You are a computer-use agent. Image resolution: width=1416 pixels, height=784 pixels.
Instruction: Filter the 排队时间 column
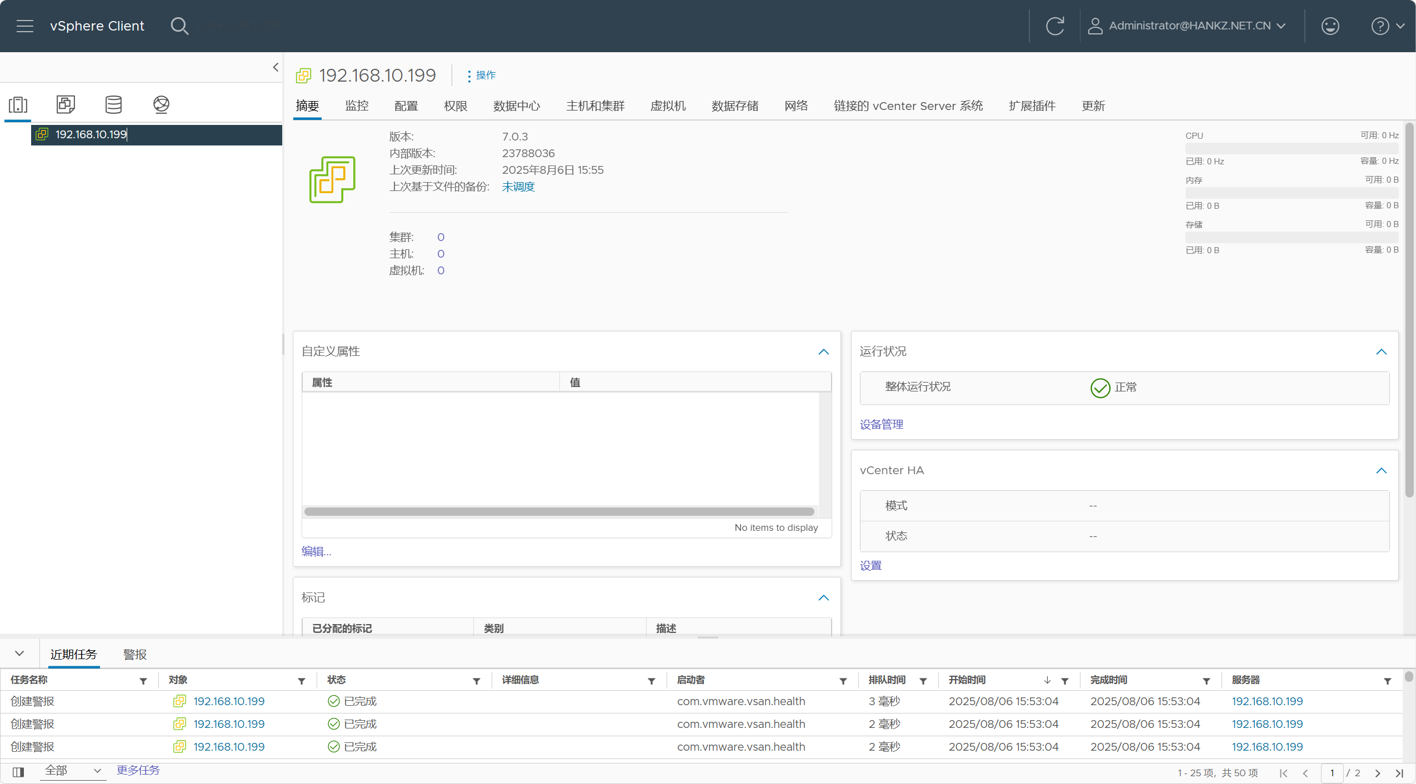pos(923,681)
